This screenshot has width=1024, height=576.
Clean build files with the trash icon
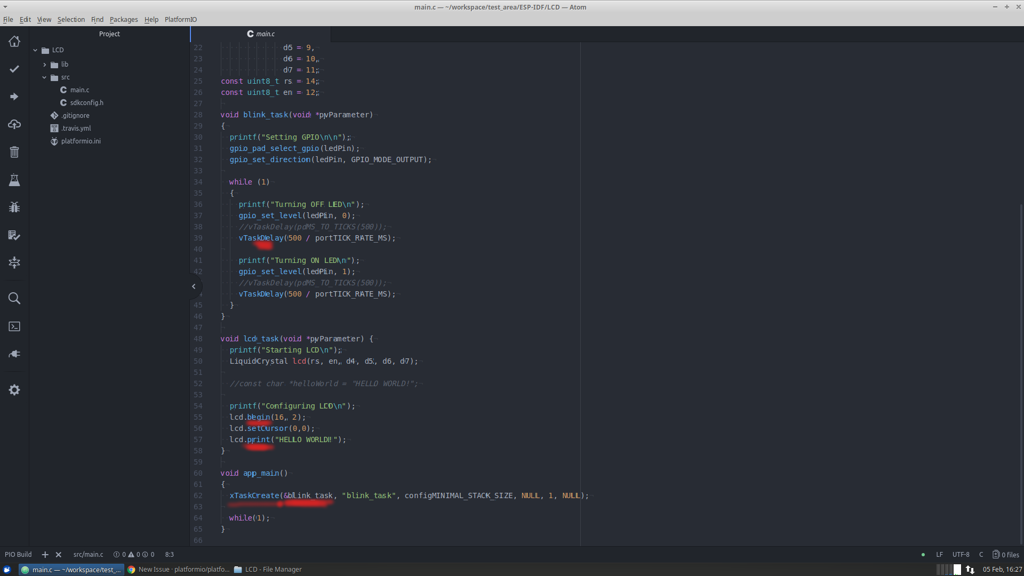[x=14, y=152]
